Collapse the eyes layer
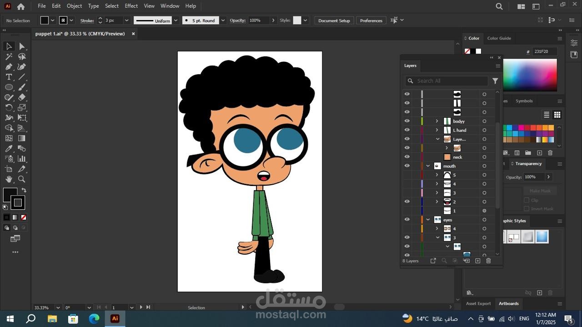Screen dimensions: 582x327 coord(428,220)
